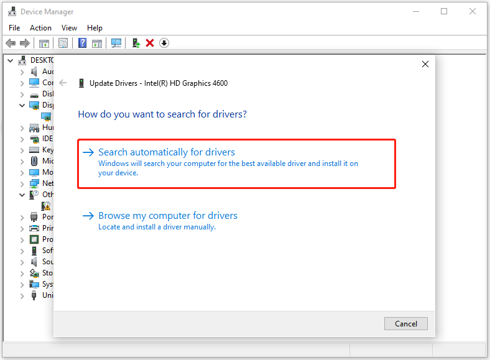
Task: Expand the IDE controllers node
Action: click(22, 139)
